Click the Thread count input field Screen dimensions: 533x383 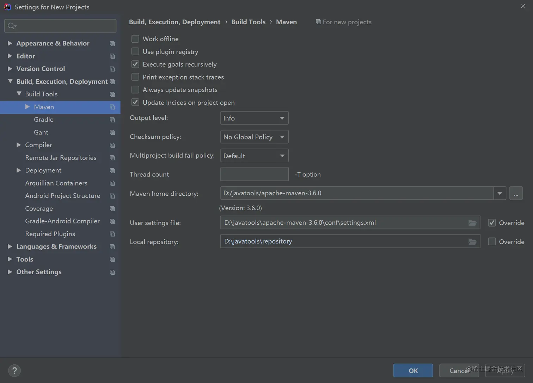(254, 174)
